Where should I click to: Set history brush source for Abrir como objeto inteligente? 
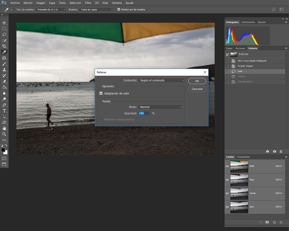click(227, 61)
